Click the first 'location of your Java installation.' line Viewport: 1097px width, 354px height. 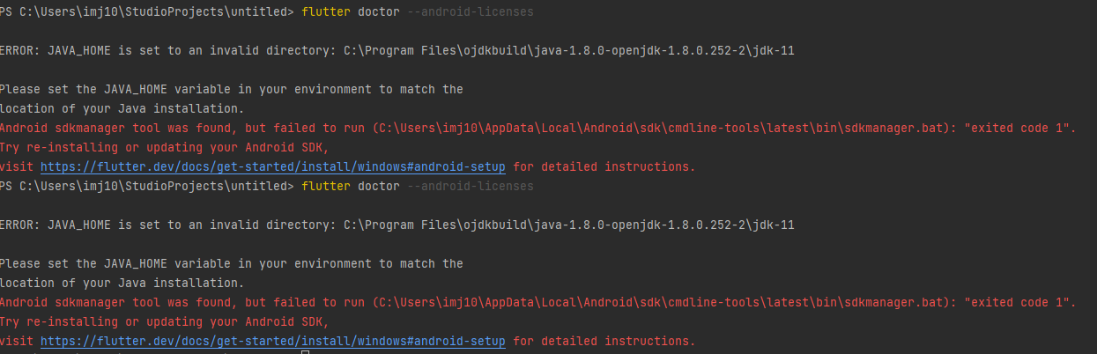point(122,108)
